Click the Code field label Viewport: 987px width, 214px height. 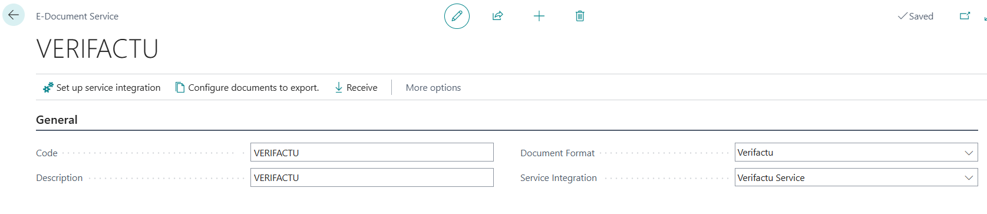(47, 153)
